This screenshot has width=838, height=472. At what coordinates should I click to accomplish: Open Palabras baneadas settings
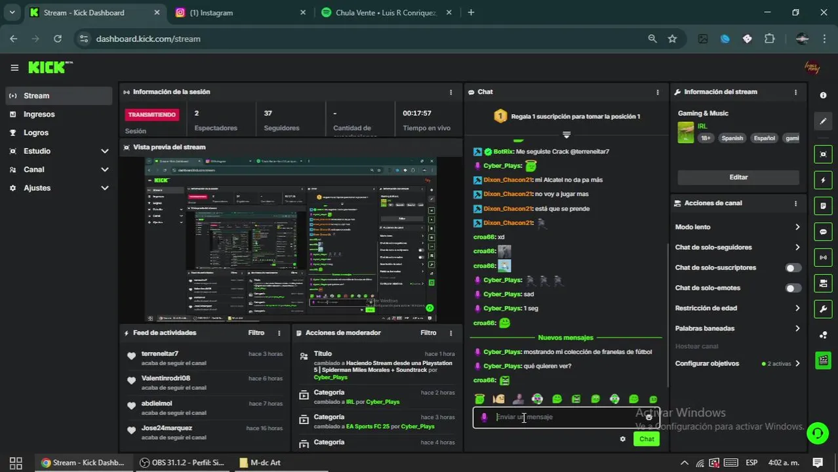[738, 328]
